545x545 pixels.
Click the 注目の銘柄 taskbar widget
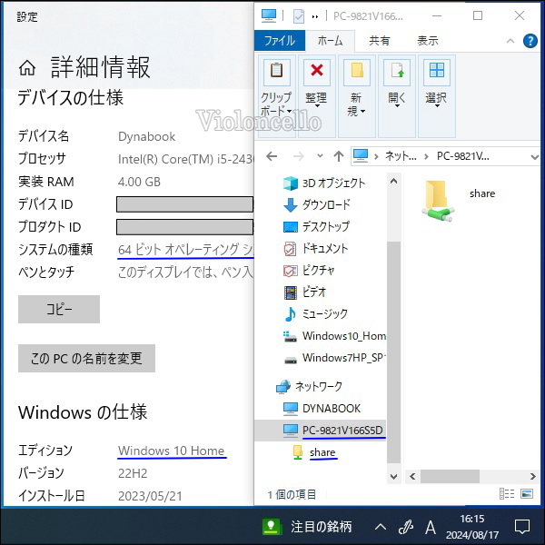(307, 527)
